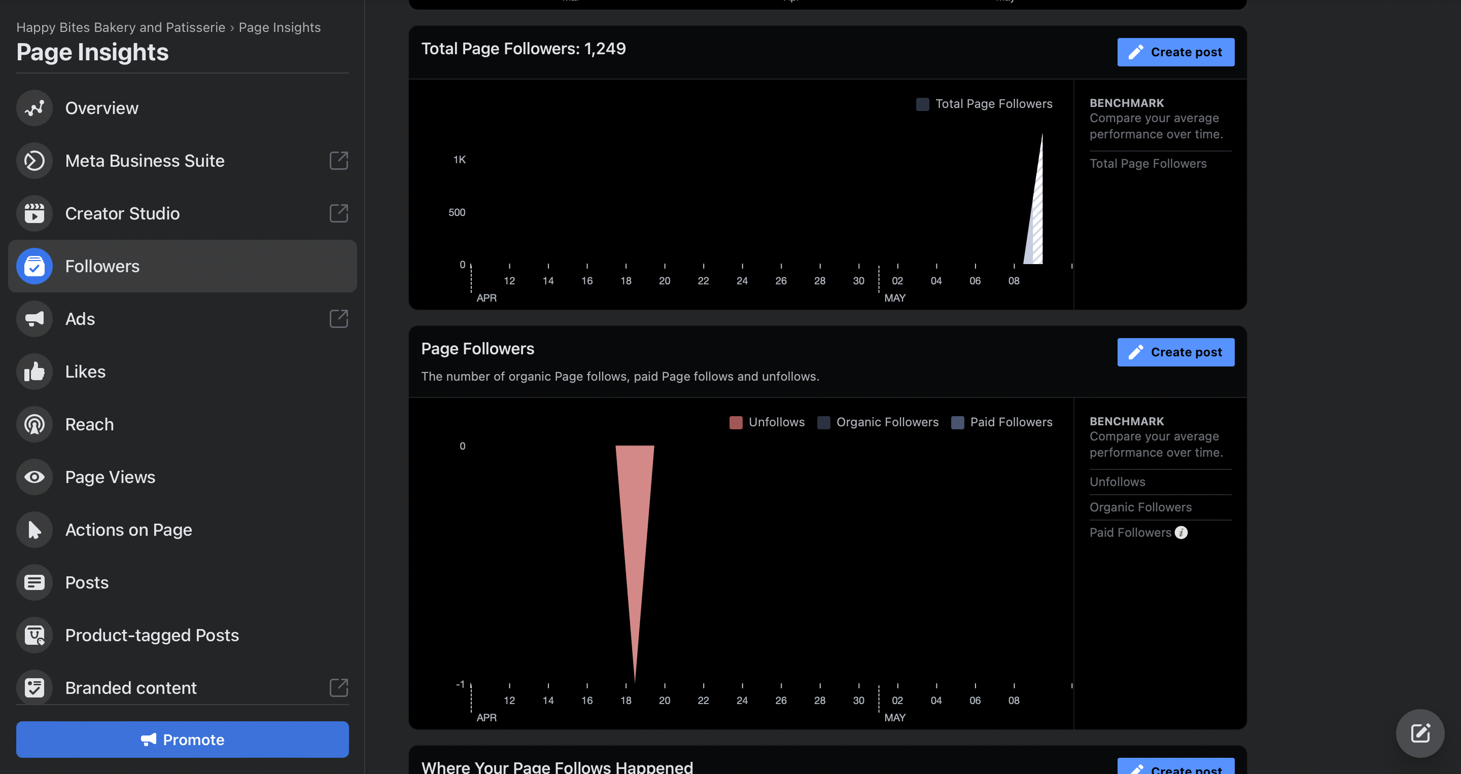The width and height of the screenshot is (1461, 774).
Task: Click the Paid Followers info icon
Action: pos(1181,532)
